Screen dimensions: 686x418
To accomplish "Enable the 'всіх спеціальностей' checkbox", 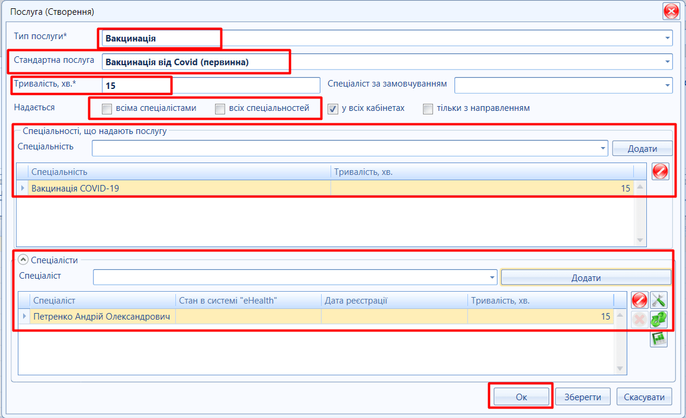I will (x=220, y=109).
